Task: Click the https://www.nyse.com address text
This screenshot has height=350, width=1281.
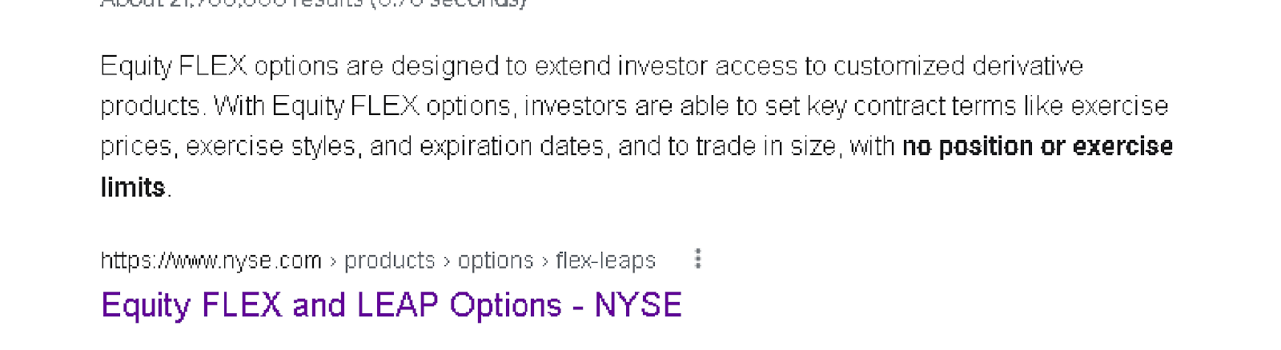Action: tap(211, 261)
